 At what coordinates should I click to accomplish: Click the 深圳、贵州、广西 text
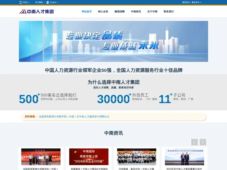tap(183, 99)
